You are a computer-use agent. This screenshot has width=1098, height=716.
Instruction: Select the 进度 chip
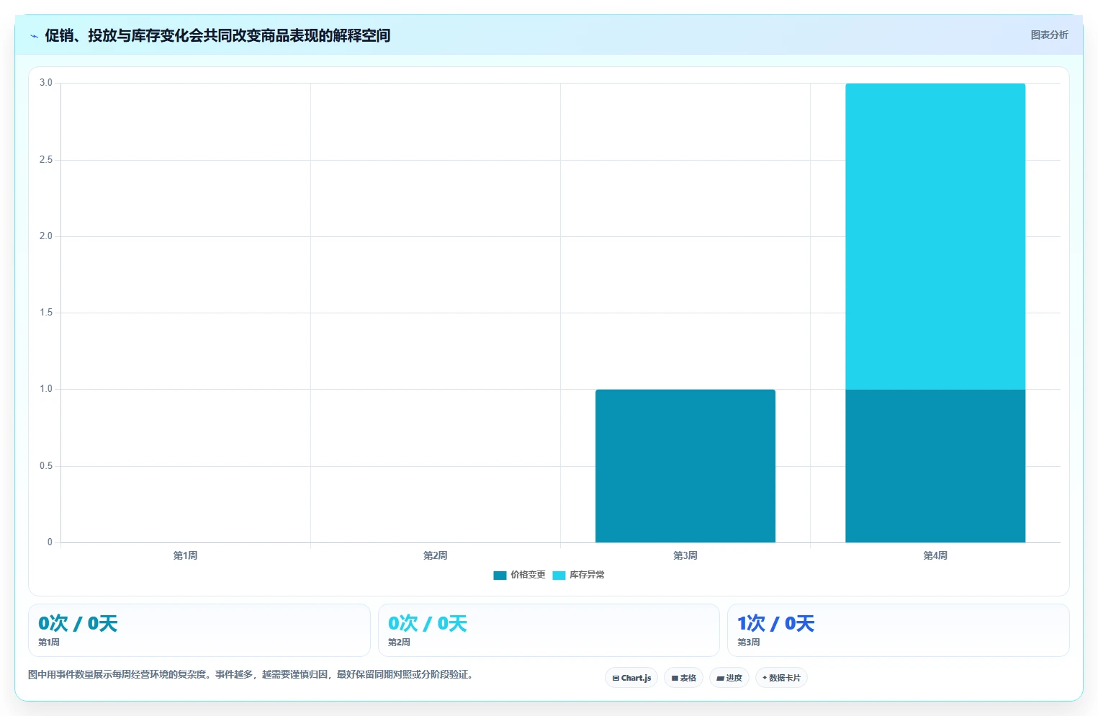[x=729, y=678]
